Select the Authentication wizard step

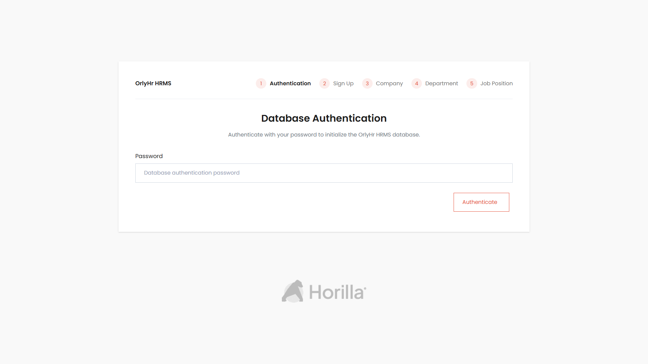tap(290, 83)
